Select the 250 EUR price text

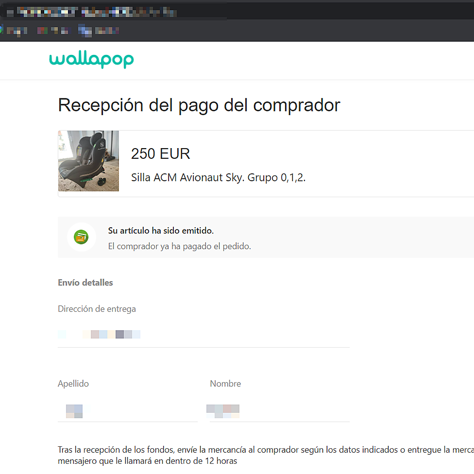pyautogui.click(x=160, y=154)
